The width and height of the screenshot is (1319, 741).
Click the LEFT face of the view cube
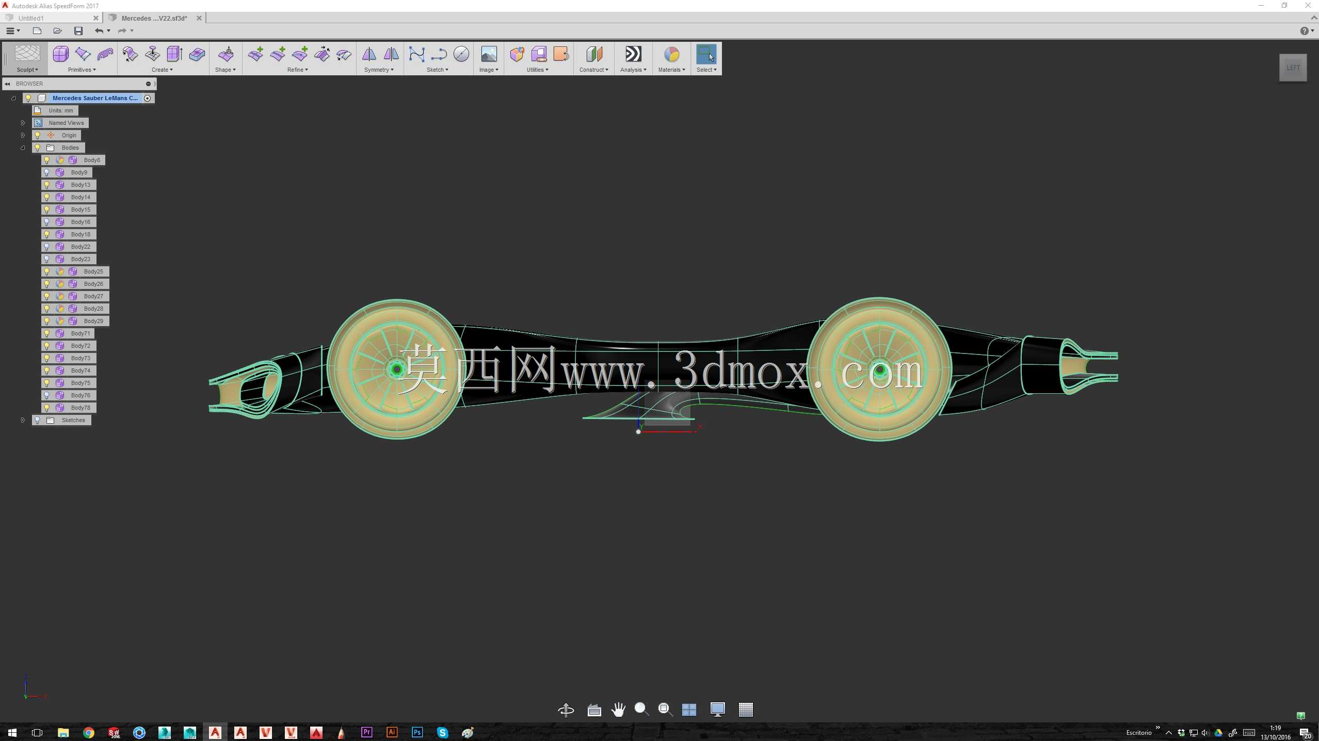tap(1293, 68)
